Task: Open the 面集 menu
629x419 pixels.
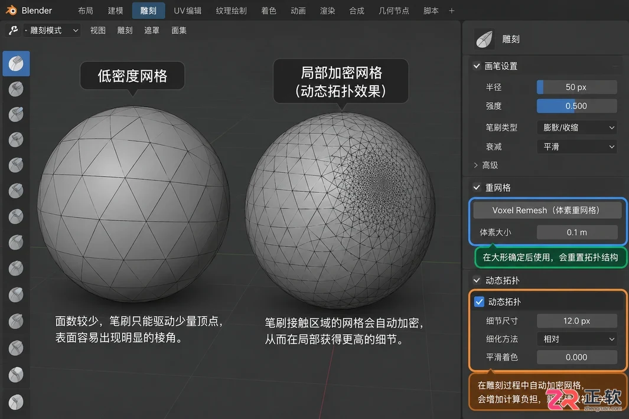Action: [x=179, y=31]
